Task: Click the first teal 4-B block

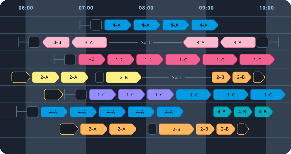Action: (x=222, y=112)
